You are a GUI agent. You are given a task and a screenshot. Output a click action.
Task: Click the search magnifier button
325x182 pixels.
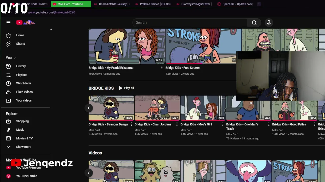(x=254, y=22)
